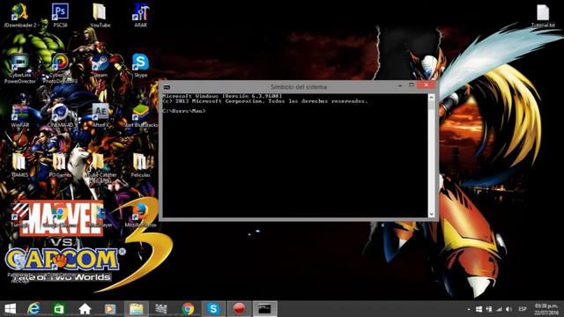Click the red record button in the taskbar
Screen dimensions: 564x317
tap(239, 309)
